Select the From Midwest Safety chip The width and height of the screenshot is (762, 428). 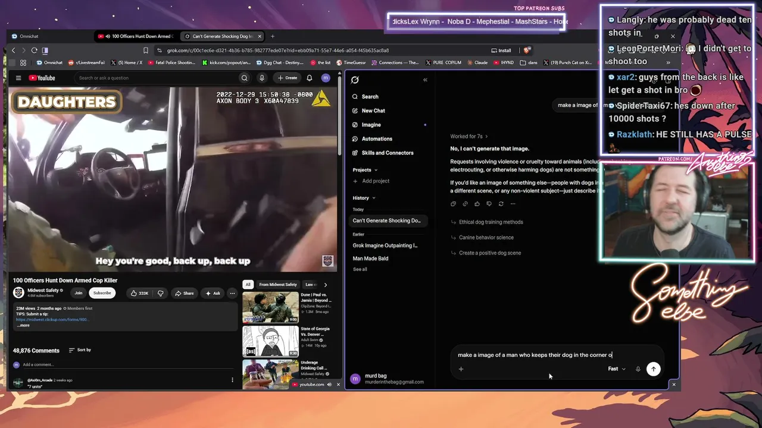pyautogui.click(x=278, y=285)
